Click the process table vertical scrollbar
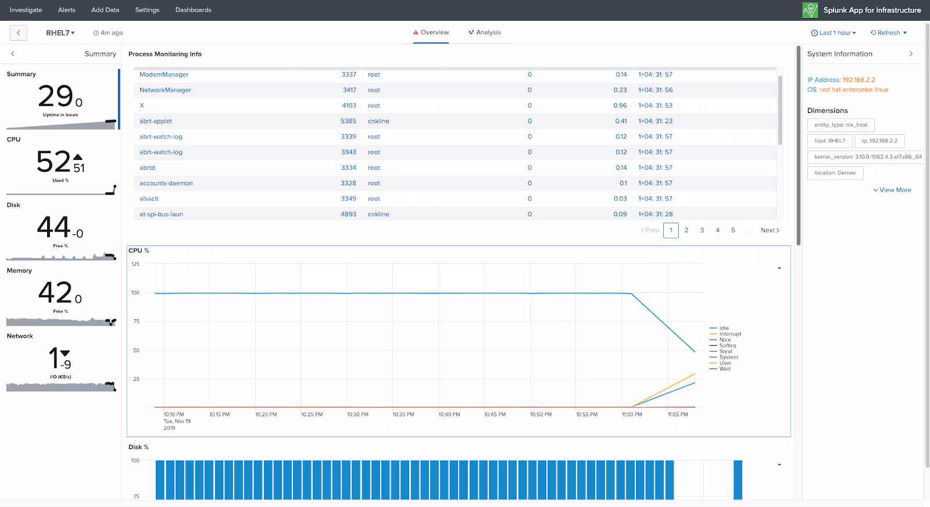 (x=779, y=110)
